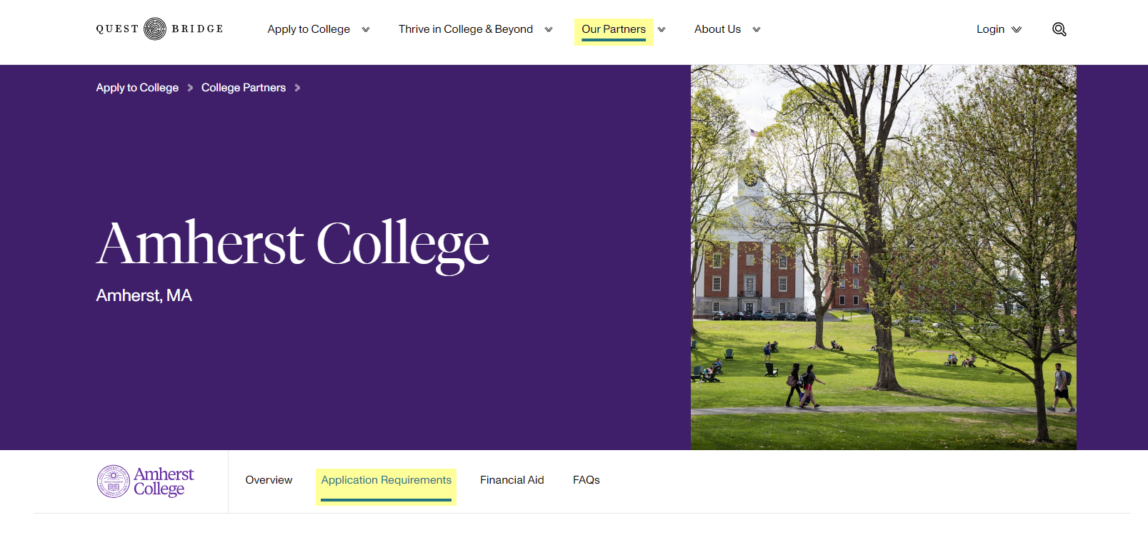Image resolution: width=1148 pixels, height=545 pixels.
Task: Switch to the Financial Aid tab
Action: tap(511, 480)
